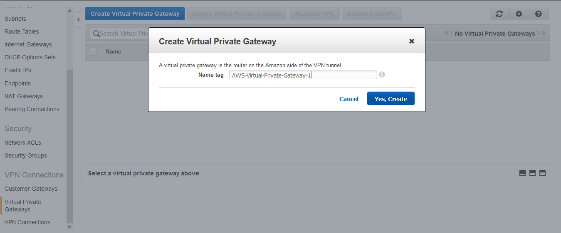Collapse the sidebar using the left arrow handle
This screenshot has height=233, width=561.
point(78,19)
